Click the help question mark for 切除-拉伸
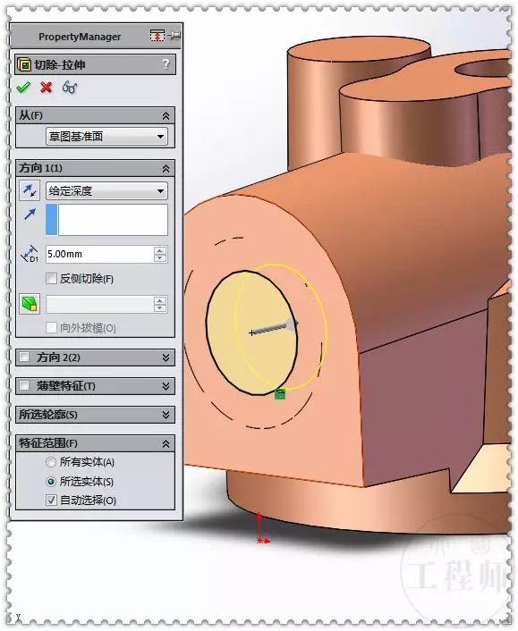This screenshot has width=518, height=631. point(166,64)
